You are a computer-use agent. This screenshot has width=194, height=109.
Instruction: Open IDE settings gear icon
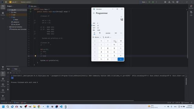[x=177, y=2]
